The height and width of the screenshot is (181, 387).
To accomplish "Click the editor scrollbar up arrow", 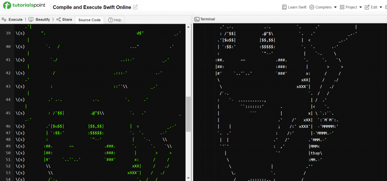I will [x=188, y=27].
